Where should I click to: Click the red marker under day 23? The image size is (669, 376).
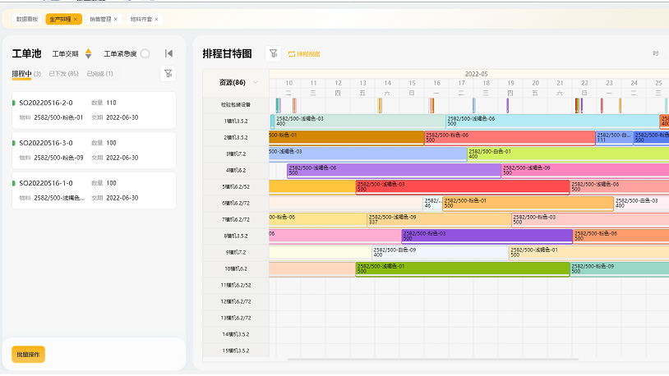point(602,105)
